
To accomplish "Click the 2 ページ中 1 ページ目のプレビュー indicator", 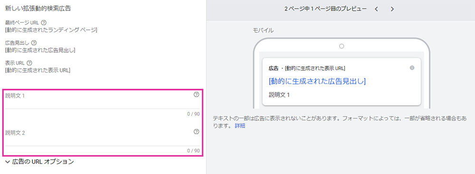I will pos(326,9).
